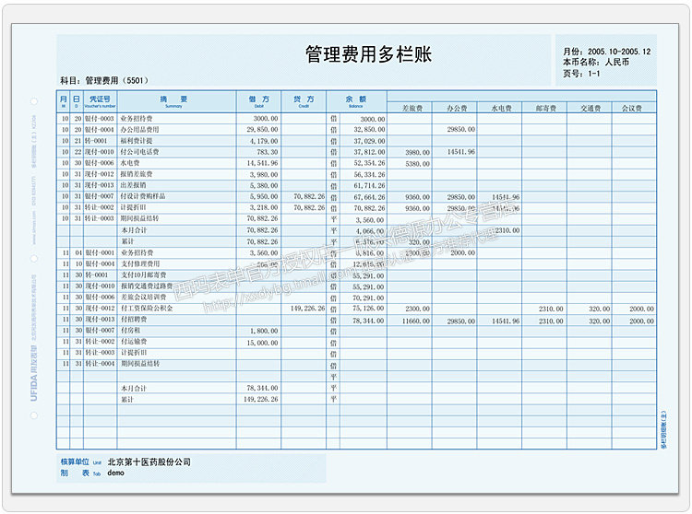692x514 pixels.
Task: Select the 摘要 column header
Action: (x=173, y=100)
